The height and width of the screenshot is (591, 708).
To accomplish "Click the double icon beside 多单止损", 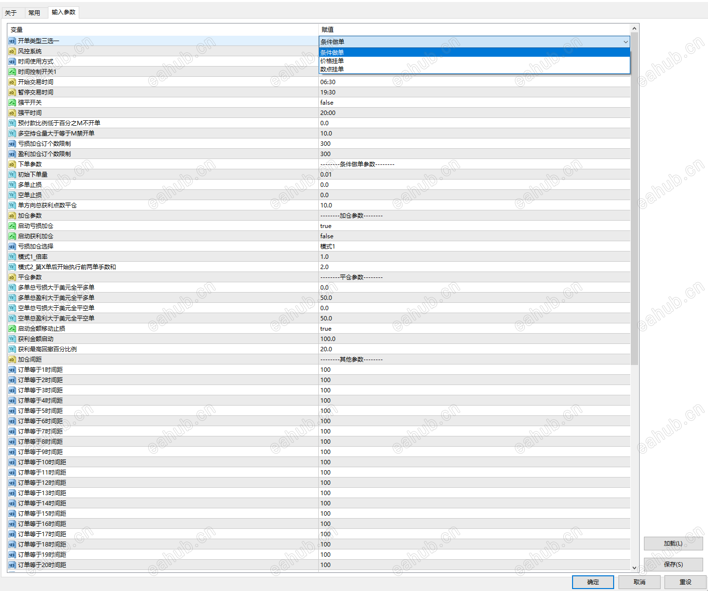I will pyautogui.click(x=12, y=185).
